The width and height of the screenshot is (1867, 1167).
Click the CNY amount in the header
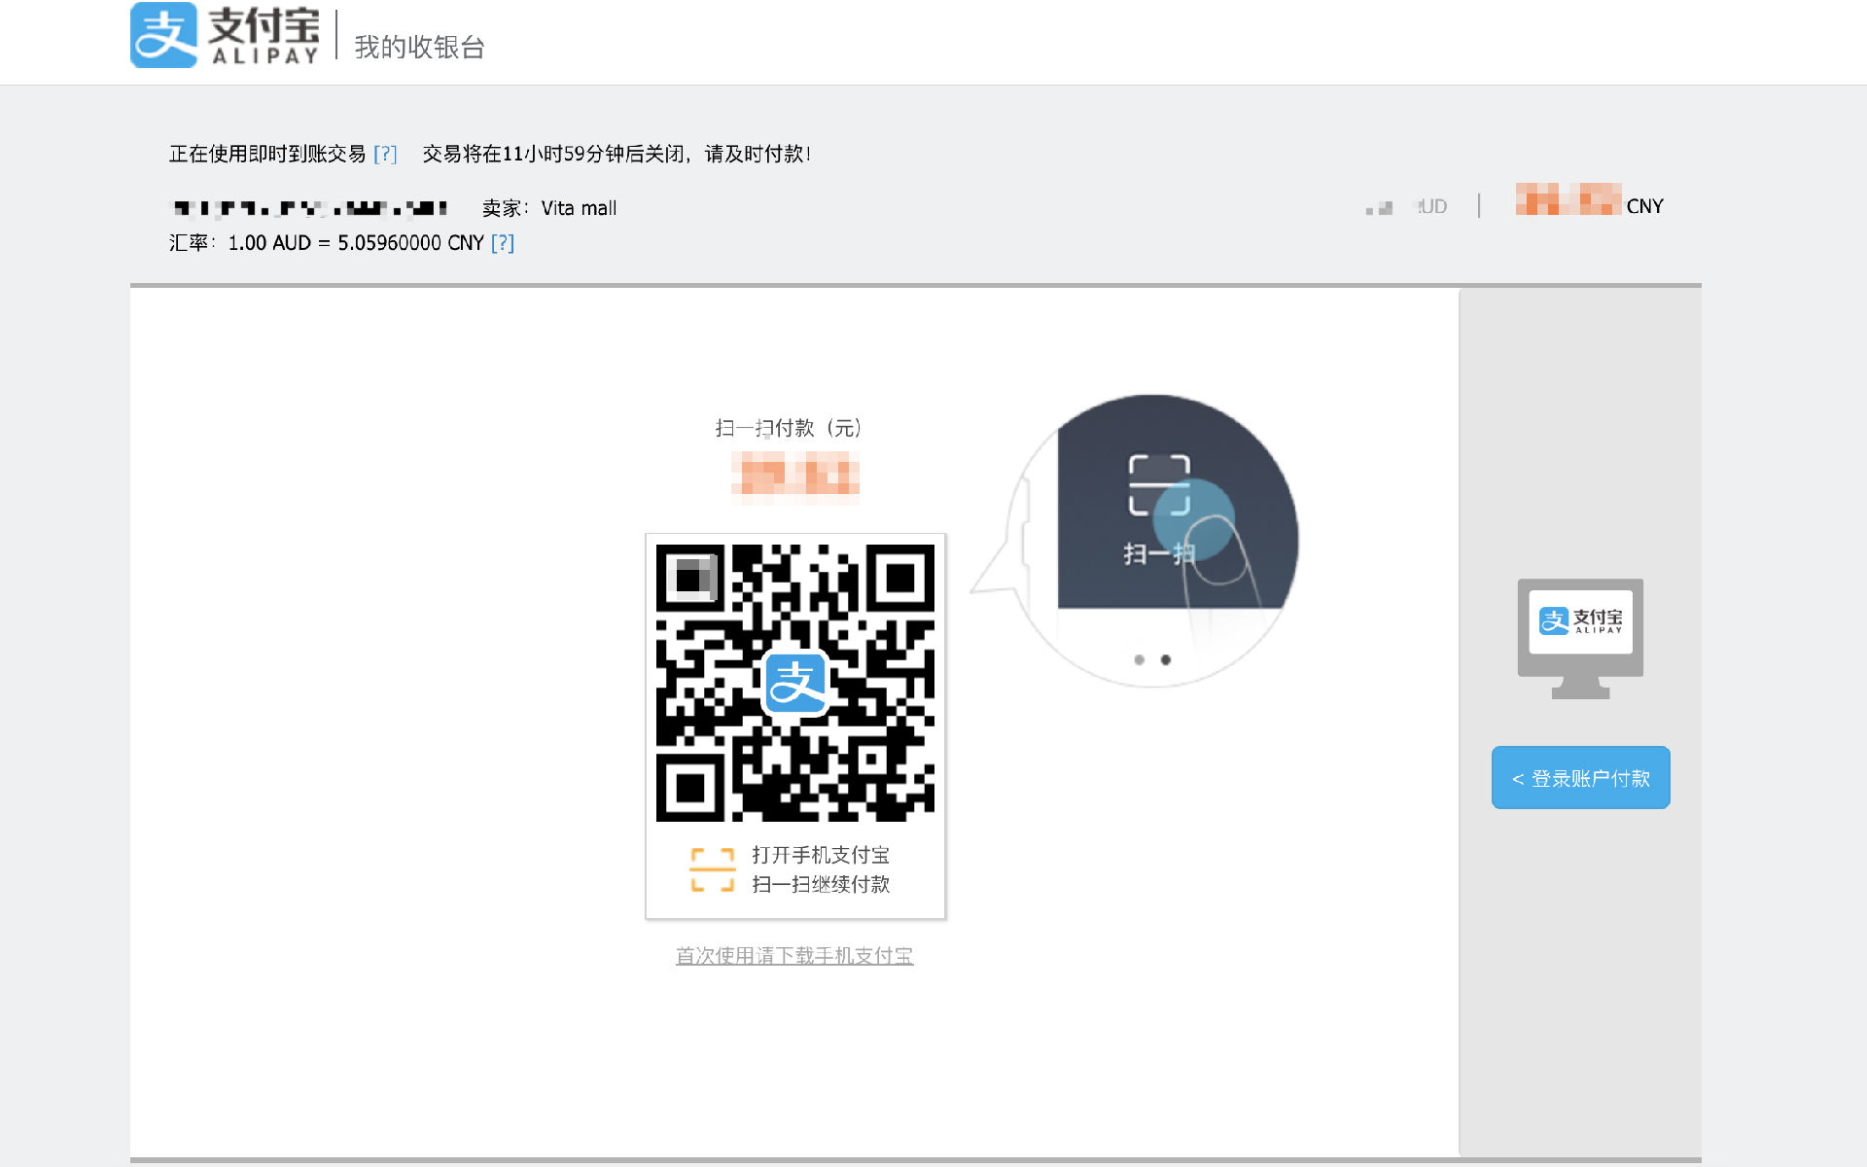1590,201
